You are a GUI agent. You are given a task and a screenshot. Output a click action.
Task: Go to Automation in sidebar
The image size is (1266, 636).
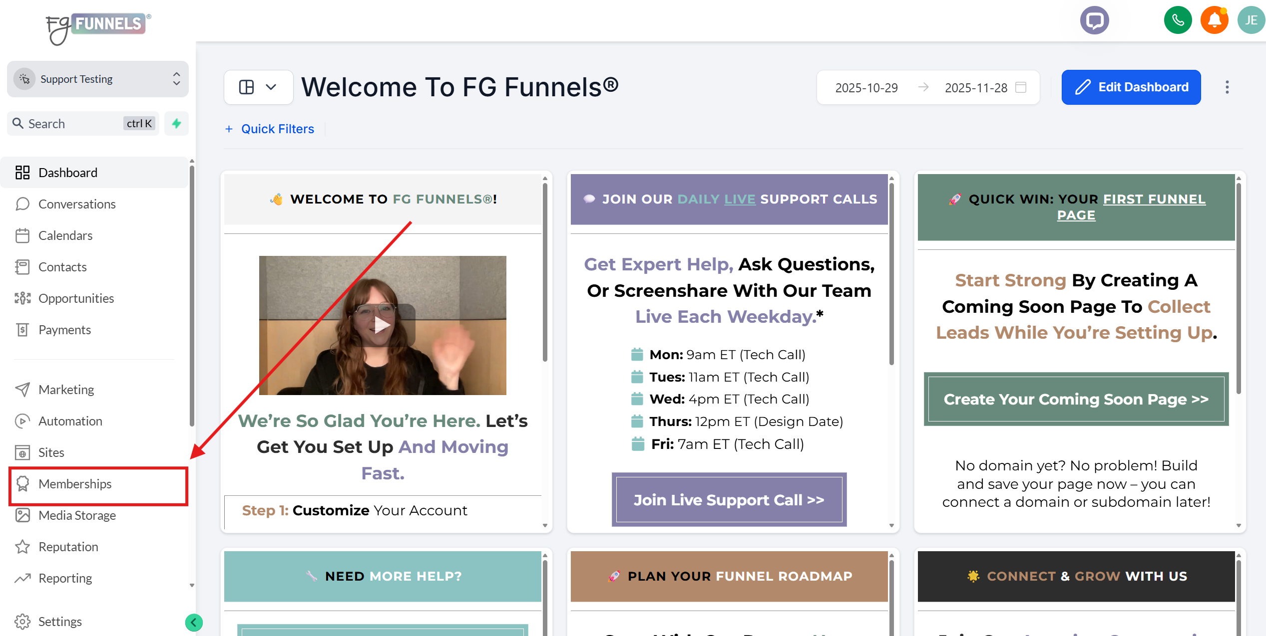coord(70,421)
